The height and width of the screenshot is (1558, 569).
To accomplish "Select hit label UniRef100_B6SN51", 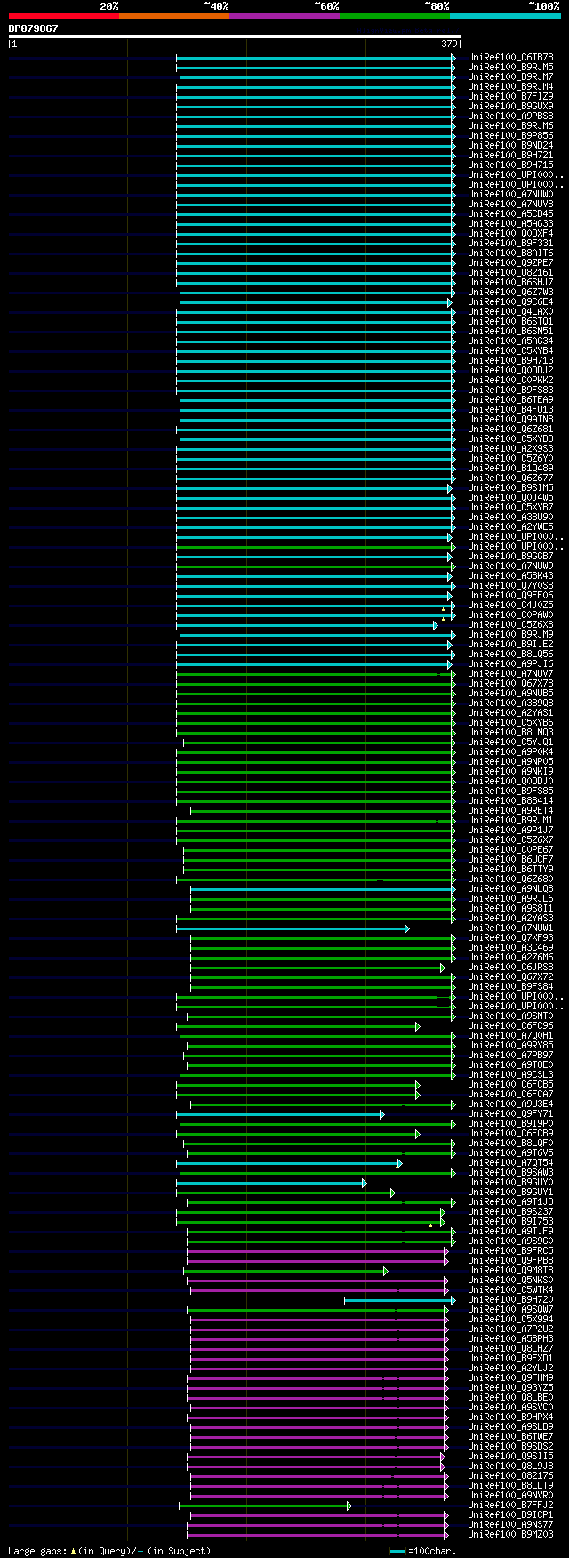I will [x=510, y=332].
